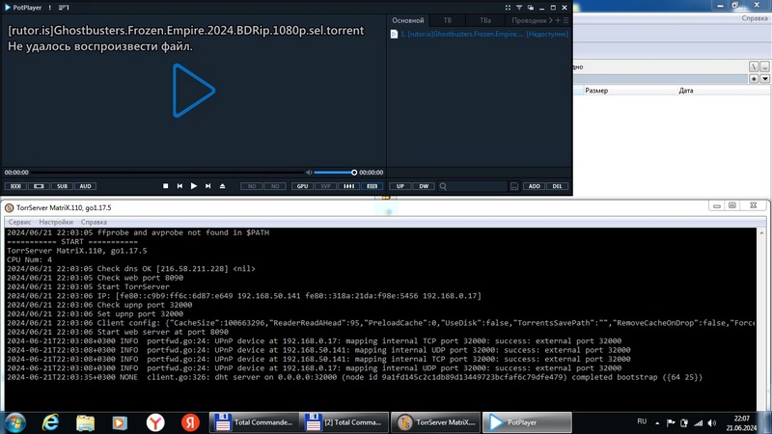Click the root directory backslash button

pyautogui.click(x=754, y=67)
